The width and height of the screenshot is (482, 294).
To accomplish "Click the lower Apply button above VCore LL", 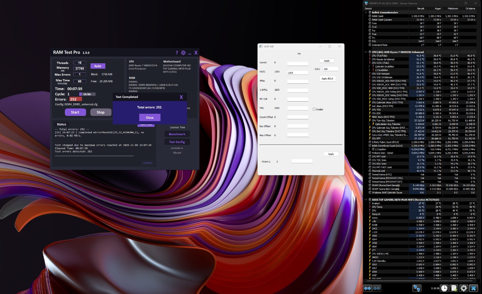I will [331, 154].
